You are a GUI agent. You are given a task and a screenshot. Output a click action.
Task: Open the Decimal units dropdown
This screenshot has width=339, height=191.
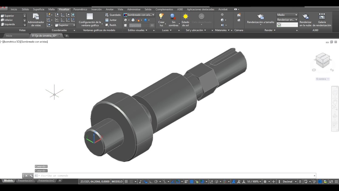coord(290,182)
